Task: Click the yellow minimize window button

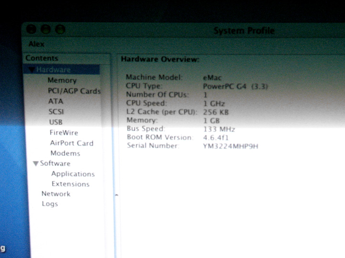Action: 46,29
